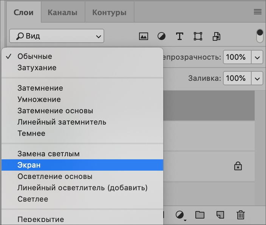Filter by pixel layers icon
The image size is (266, 225).
pyautogui.click(x=144, y=36)
